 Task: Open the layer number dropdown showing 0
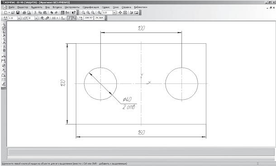tap(36, 18)
